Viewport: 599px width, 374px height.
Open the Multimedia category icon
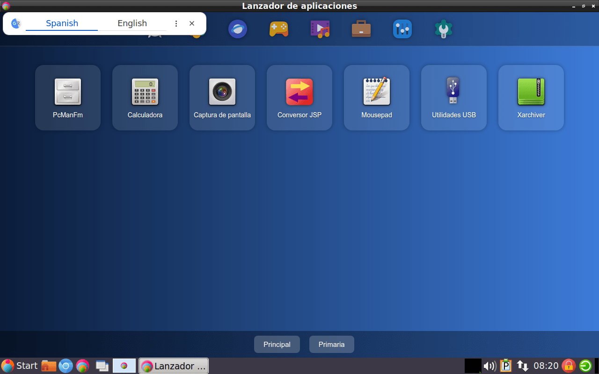tap(320, 29)
